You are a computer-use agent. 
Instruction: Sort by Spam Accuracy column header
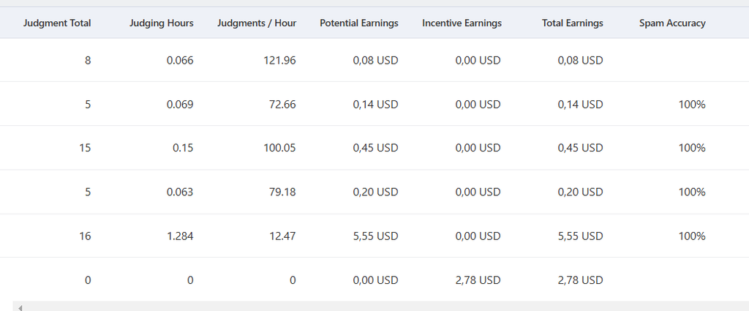coord(672,23)
